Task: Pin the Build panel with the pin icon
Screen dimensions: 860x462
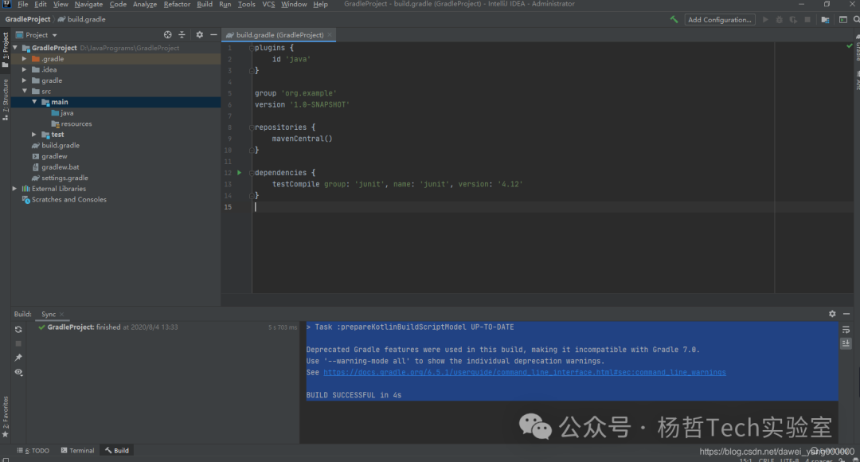Action: pyautogui.click(x=18, y=355)
